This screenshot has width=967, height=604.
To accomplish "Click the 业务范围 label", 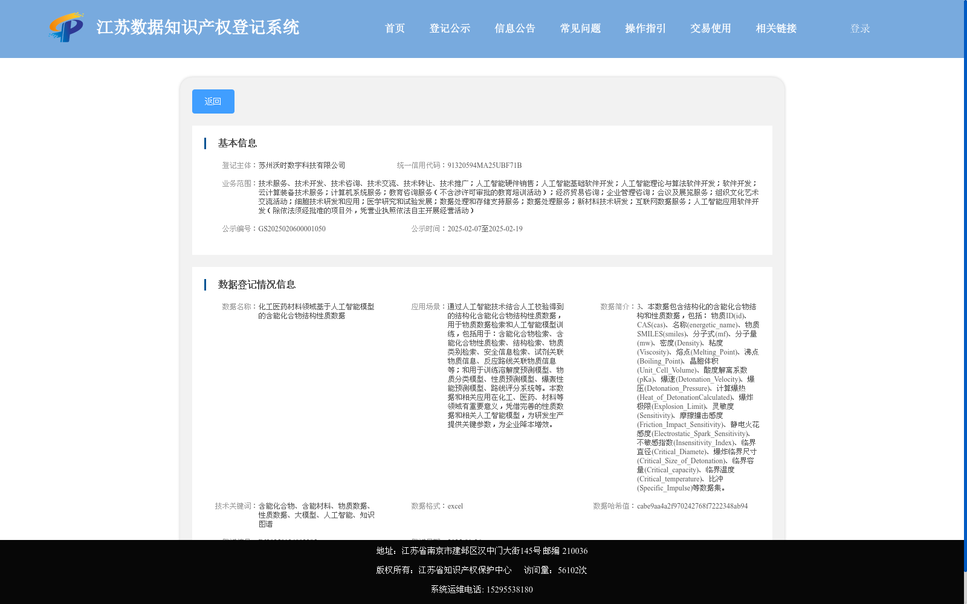I will click(240, 184).
